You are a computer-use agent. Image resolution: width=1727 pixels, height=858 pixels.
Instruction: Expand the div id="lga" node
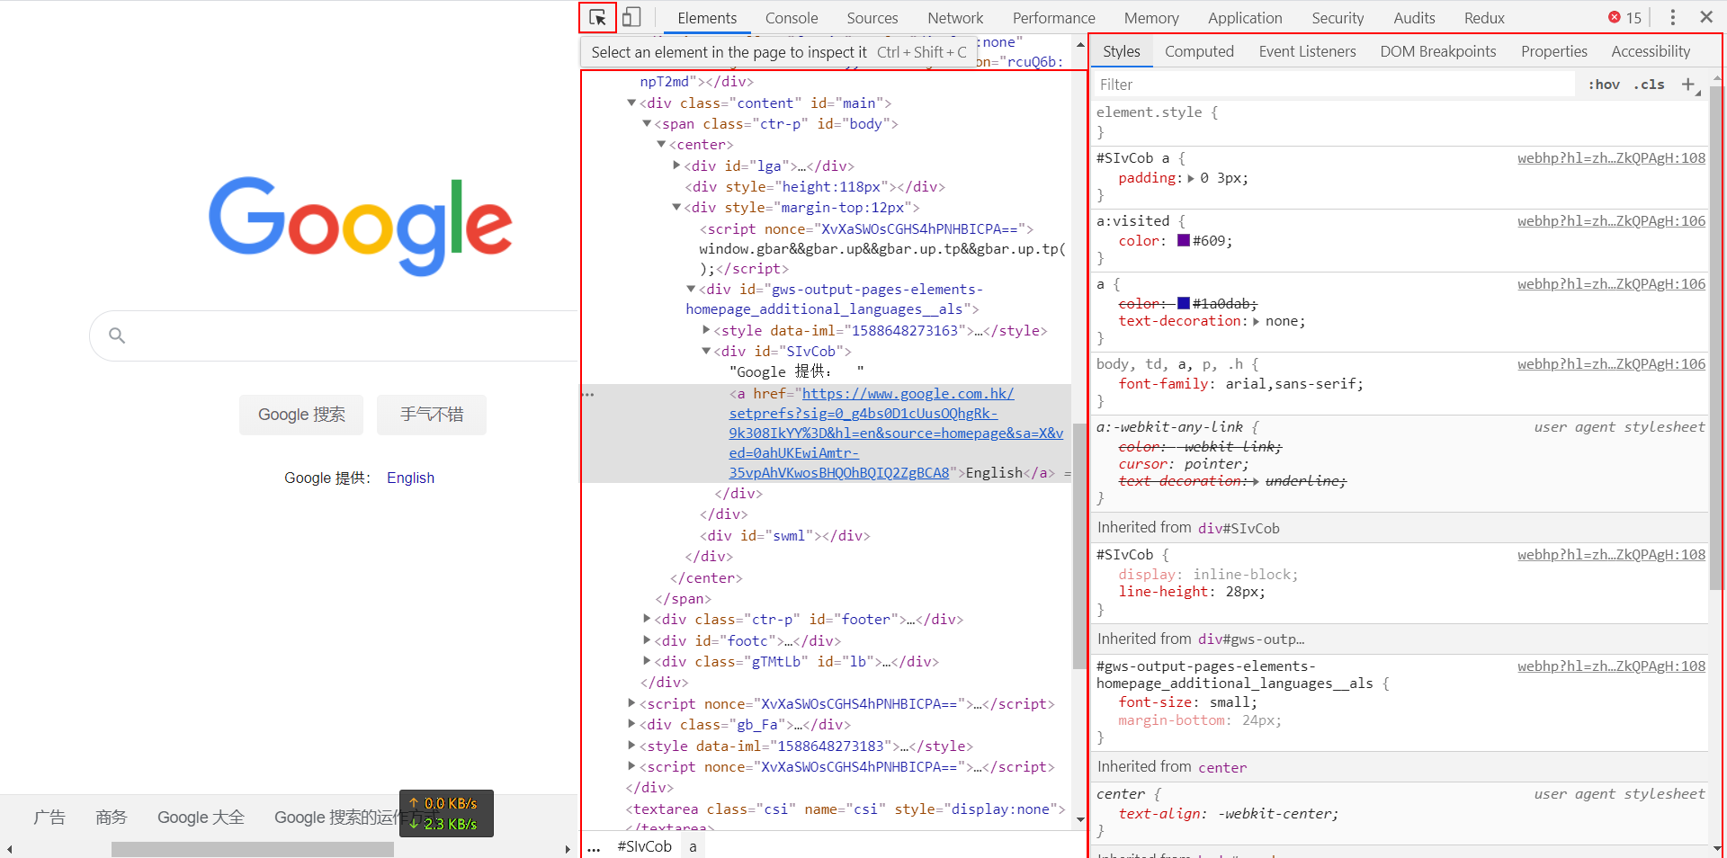tap(676, 165)
